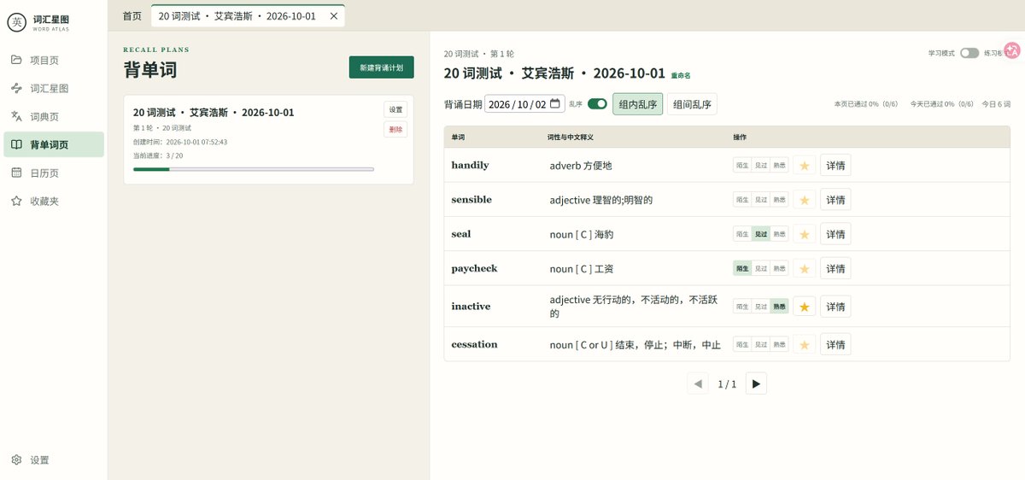The width and height of the screenshot is (1025, 480).
Task: Open 详情 for cessation
Action: pyautogui.click(x=835, y=344)
